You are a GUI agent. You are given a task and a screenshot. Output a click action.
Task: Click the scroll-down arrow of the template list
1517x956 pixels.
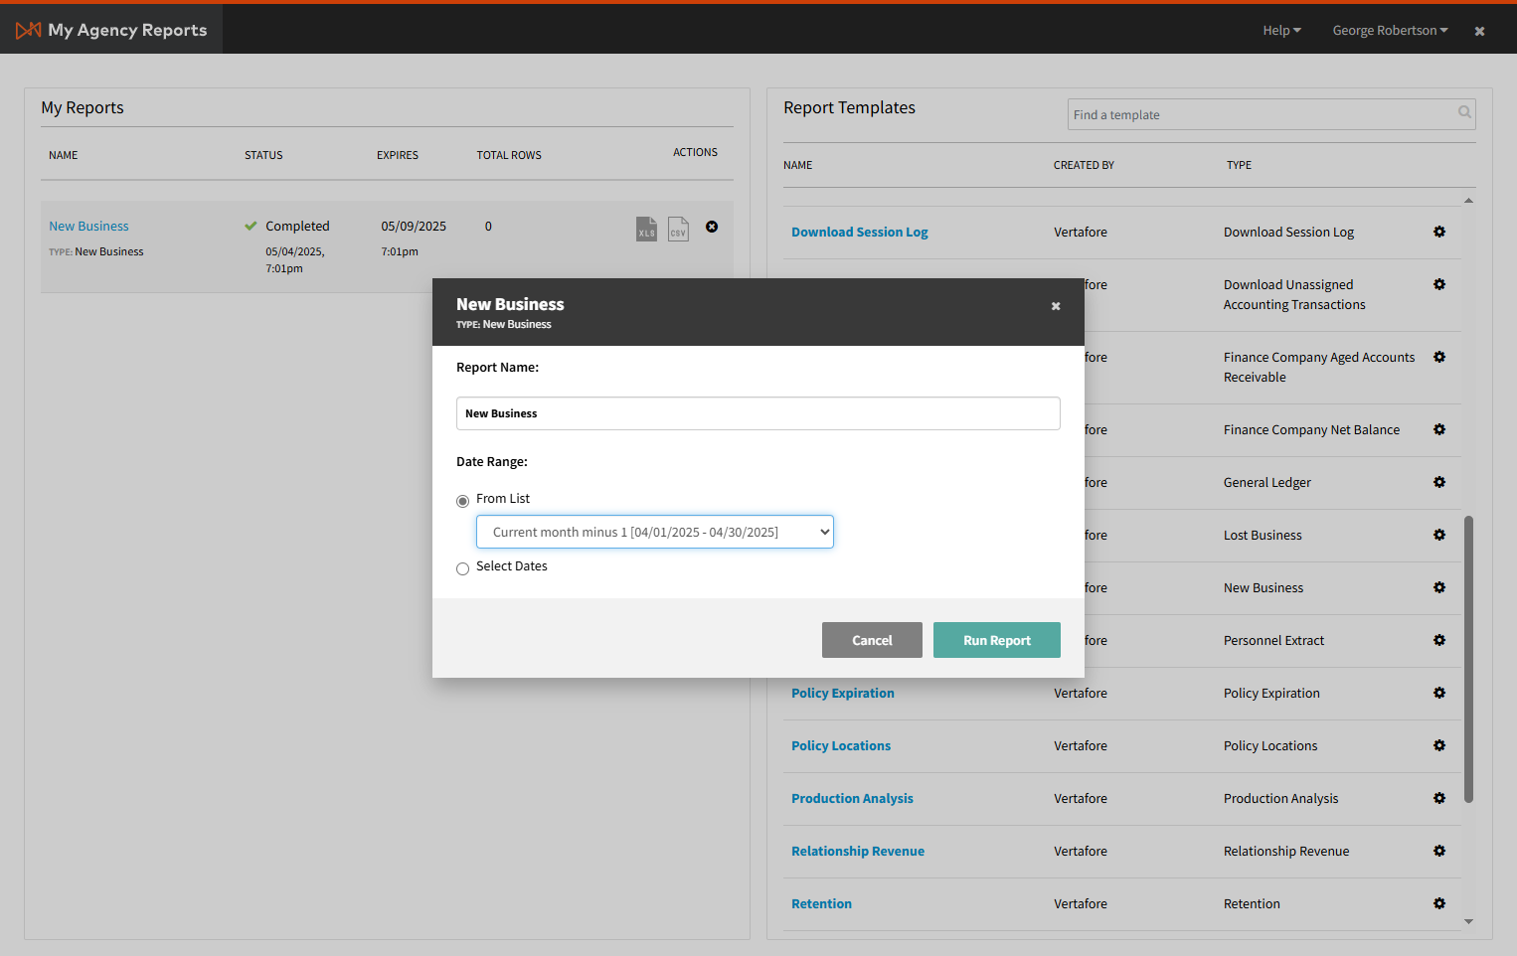coord(1468,922)
